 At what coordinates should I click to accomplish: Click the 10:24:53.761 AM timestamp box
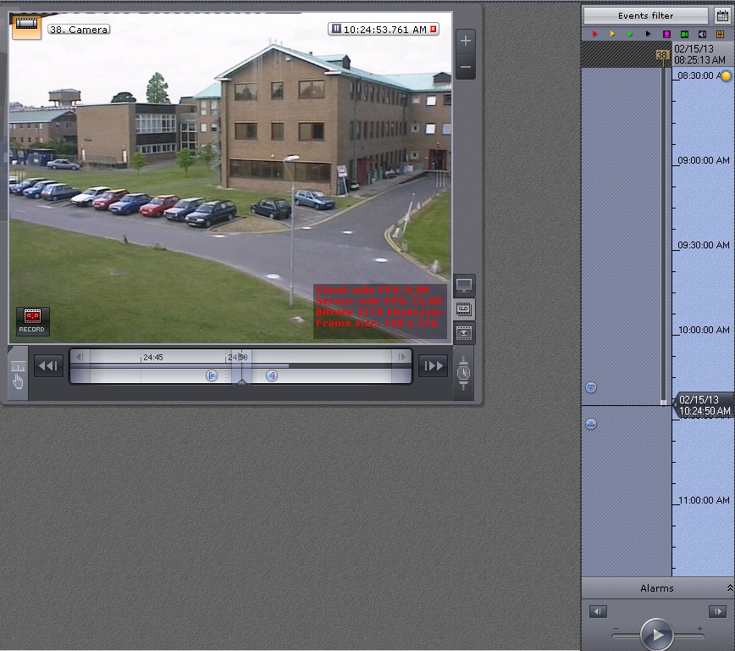pyautogui.click(x=384, y=30)
